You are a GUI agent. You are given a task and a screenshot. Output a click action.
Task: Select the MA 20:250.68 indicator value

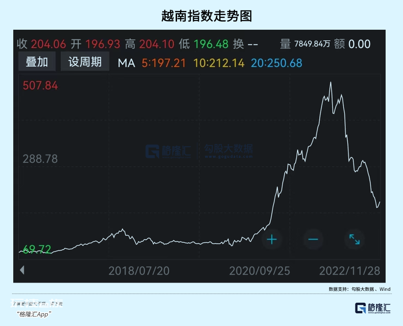277,63
